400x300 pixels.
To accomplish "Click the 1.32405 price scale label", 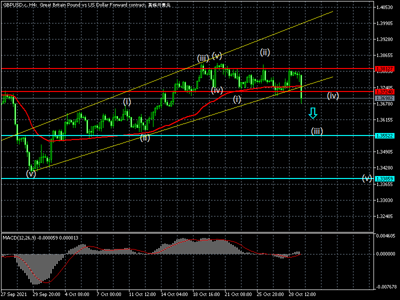I will 384,216.
